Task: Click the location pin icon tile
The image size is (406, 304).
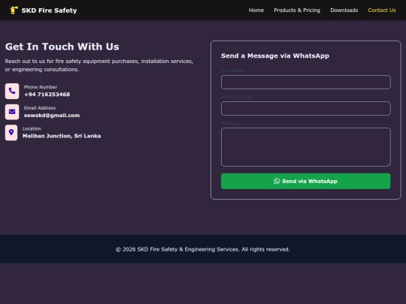Action: click(11, 133)
